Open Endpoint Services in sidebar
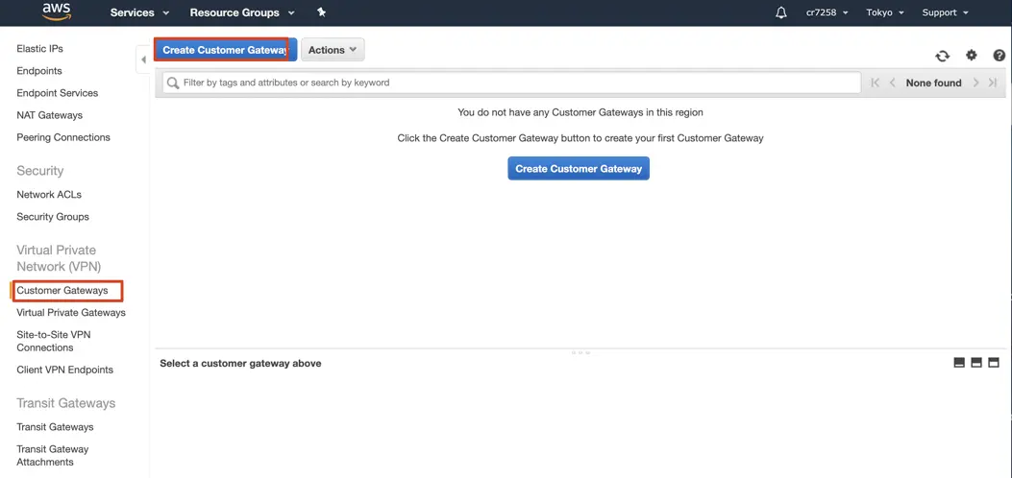This screenshot has height=478, width=1012. (58, 93)
